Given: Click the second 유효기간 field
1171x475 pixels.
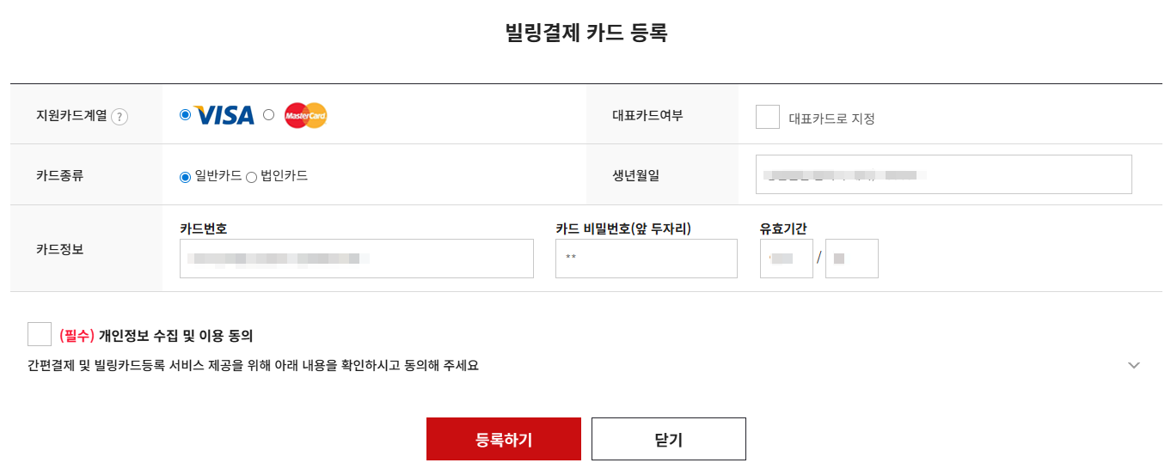Looking at the screenshot, I should tap(852, 259).
